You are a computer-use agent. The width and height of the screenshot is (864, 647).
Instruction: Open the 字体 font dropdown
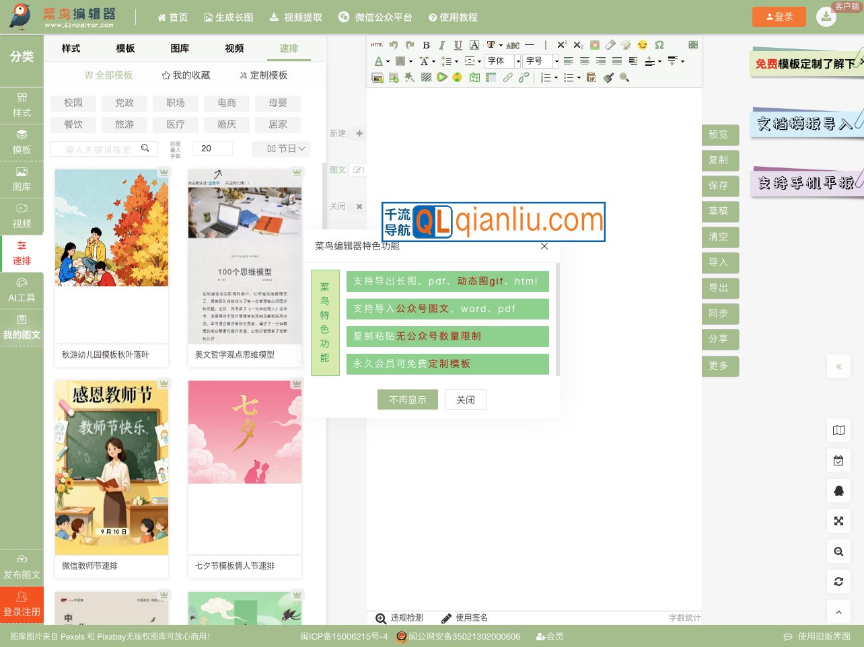tap(503, 61)
